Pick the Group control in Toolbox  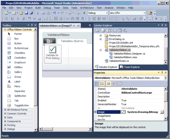tap(18, 77)
